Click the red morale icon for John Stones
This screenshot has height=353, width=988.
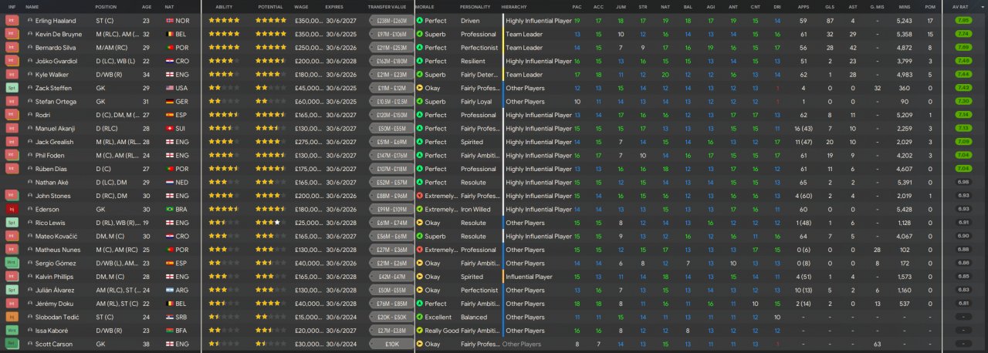pos(419,196)
